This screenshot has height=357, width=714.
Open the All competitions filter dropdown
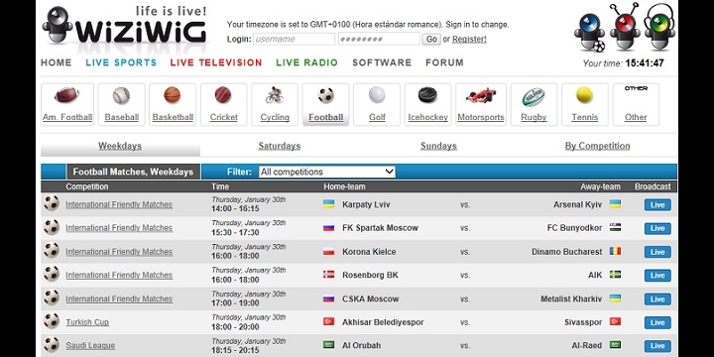point(327,172)
